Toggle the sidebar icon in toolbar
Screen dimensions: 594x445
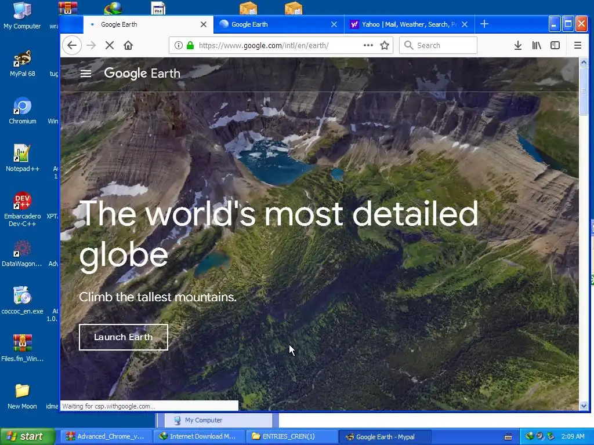555,45
